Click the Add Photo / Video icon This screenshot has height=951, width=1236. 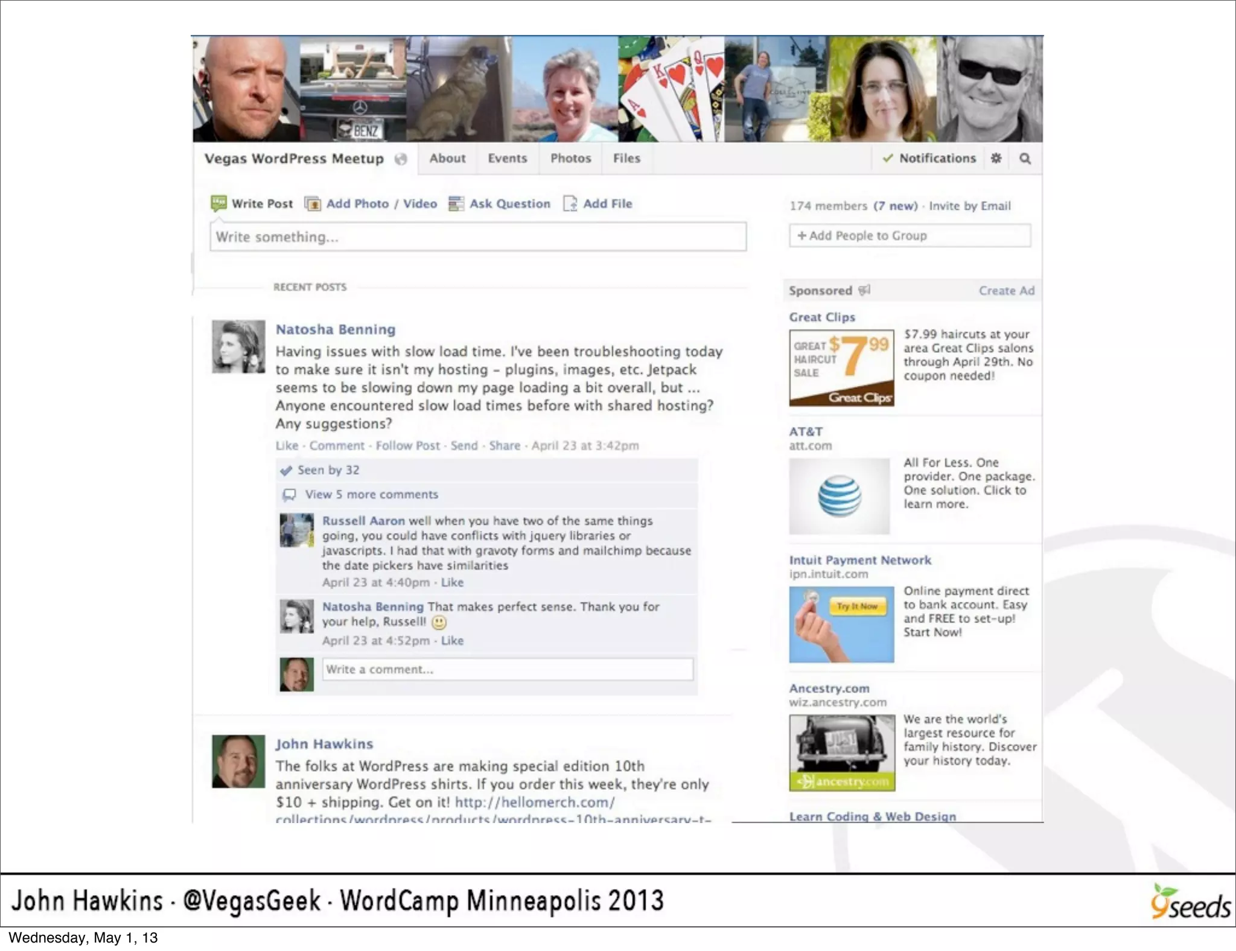click(313, 204)
